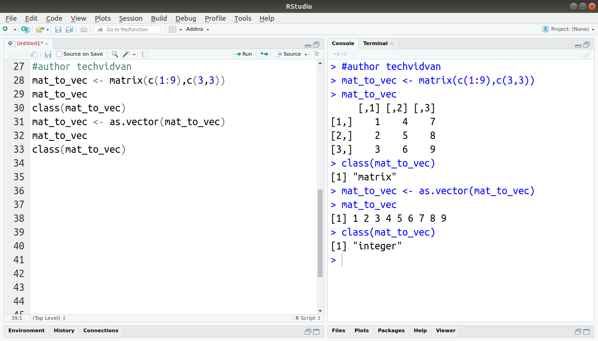
Task: Click Re-run previous code region icon
Action: [264, 54]
